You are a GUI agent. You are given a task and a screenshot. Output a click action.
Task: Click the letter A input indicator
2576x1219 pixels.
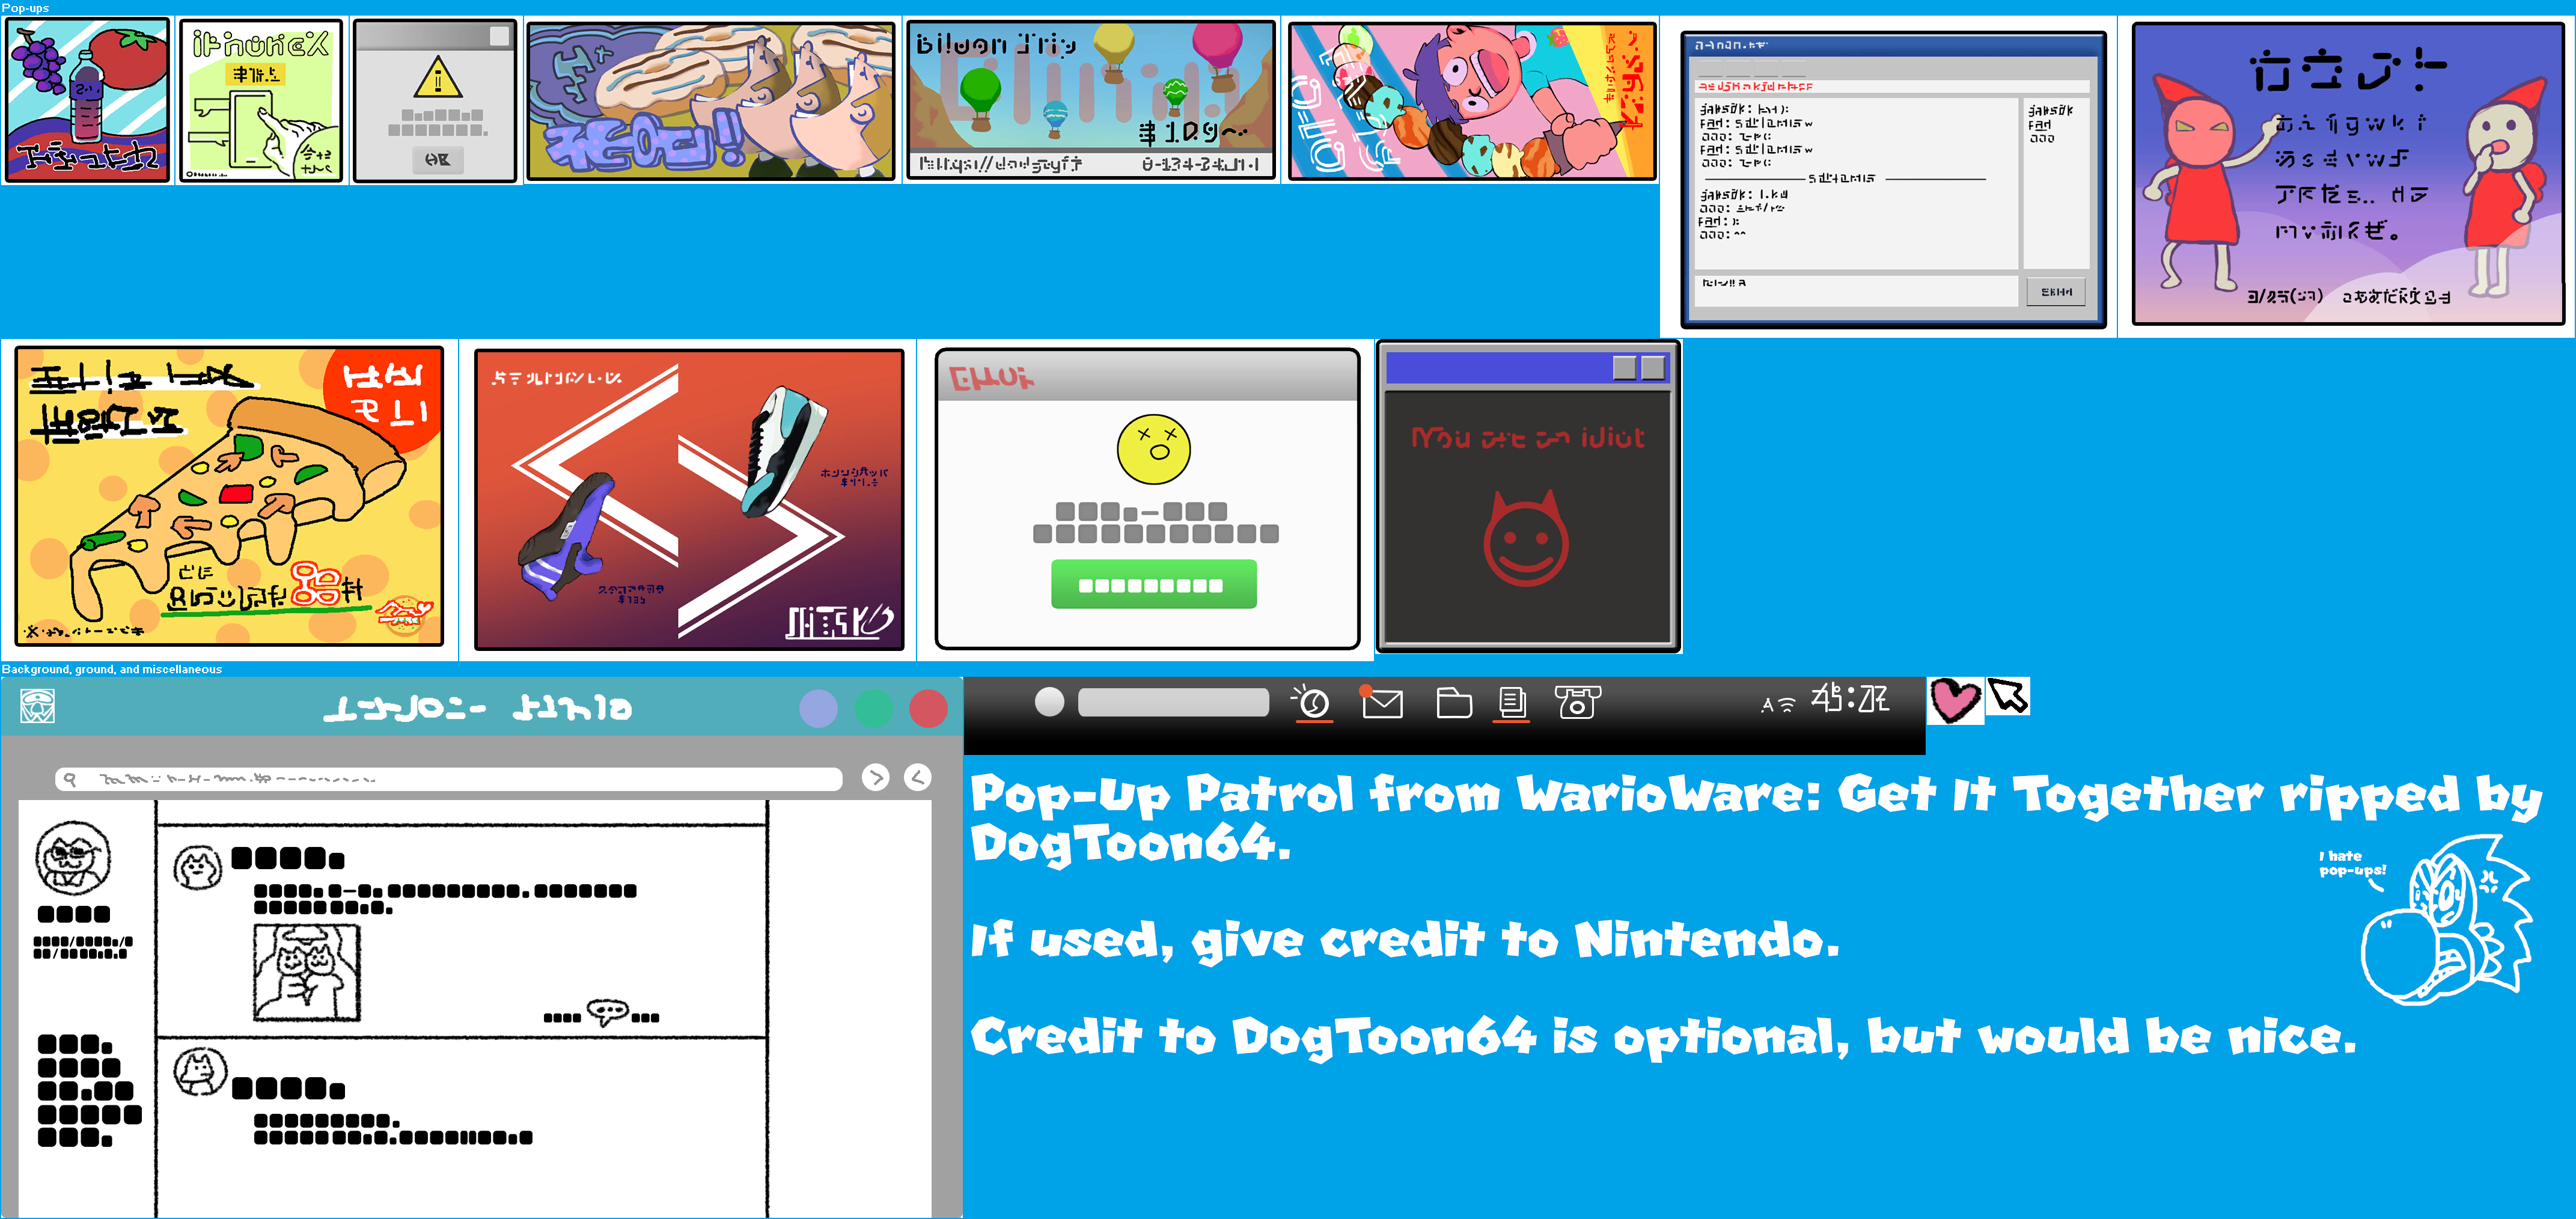point(1767,705)
